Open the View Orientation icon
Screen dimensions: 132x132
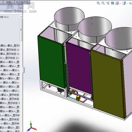(x=117, y=3)
